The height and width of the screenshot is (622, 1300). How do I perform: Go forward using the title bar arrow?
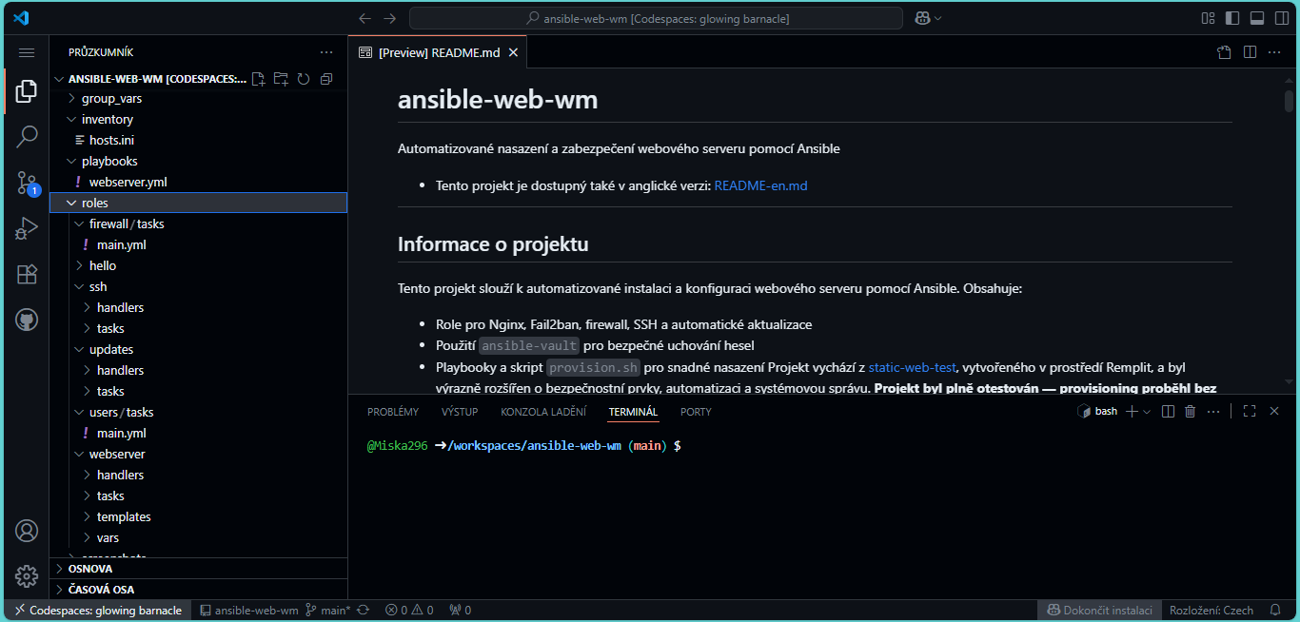coord(389,18)
